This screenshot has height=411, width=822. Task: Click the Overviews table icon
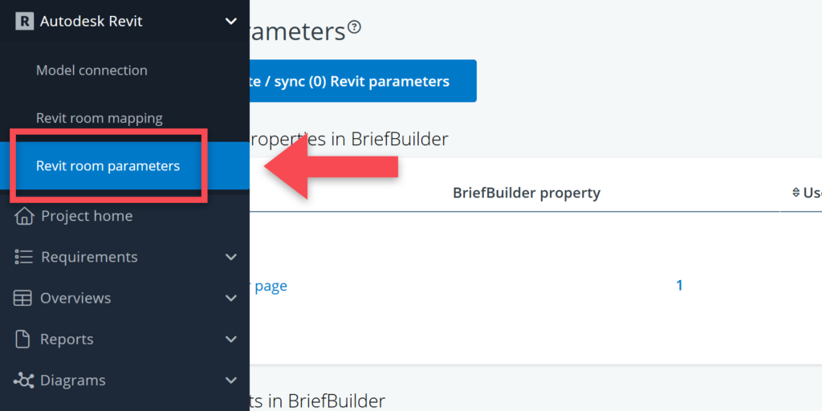click(x=23, y=298)
